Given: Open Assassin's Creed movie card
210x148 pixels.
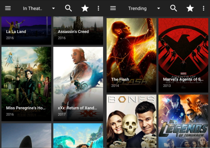Looking at the screenshot, I should tap(78, 31).
